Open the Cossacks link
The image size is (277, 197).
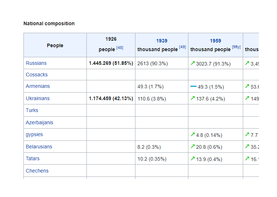point(37,75)
